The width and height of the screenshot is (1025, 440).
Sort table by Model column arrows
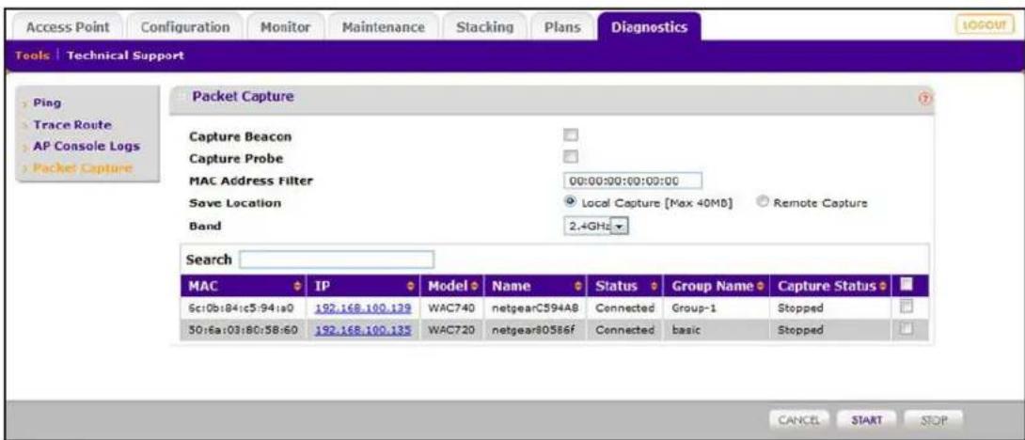pyautogui.click(x=476, y=286)
